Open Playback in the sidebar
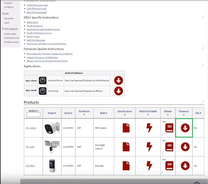 tap(8, 3)
